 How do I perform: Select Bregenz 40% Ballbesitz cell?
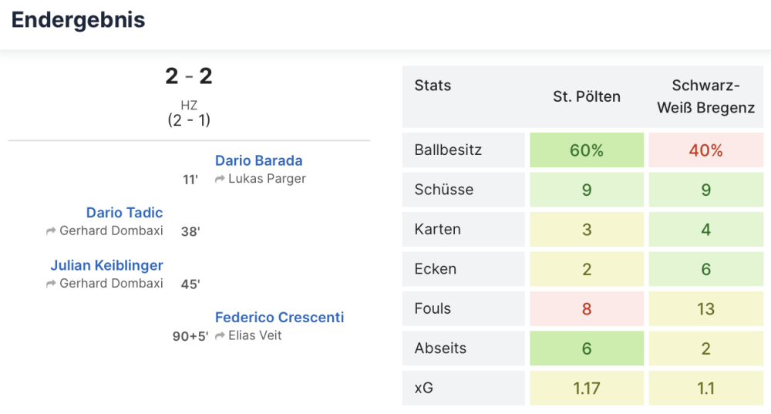(x=705, y=150)
